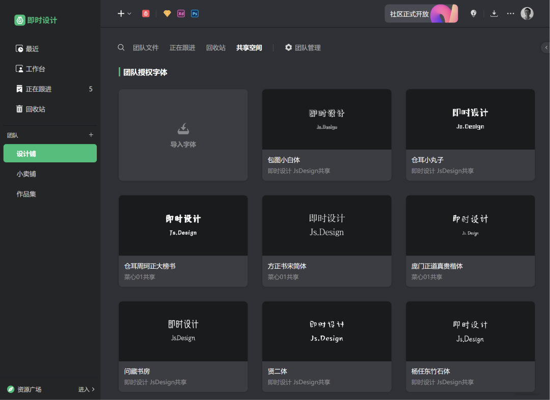The height and width of the screenshot is (400, 550).
Task: Open the 庞门正道真贵楷体 font preview
Action: [471, 225]
